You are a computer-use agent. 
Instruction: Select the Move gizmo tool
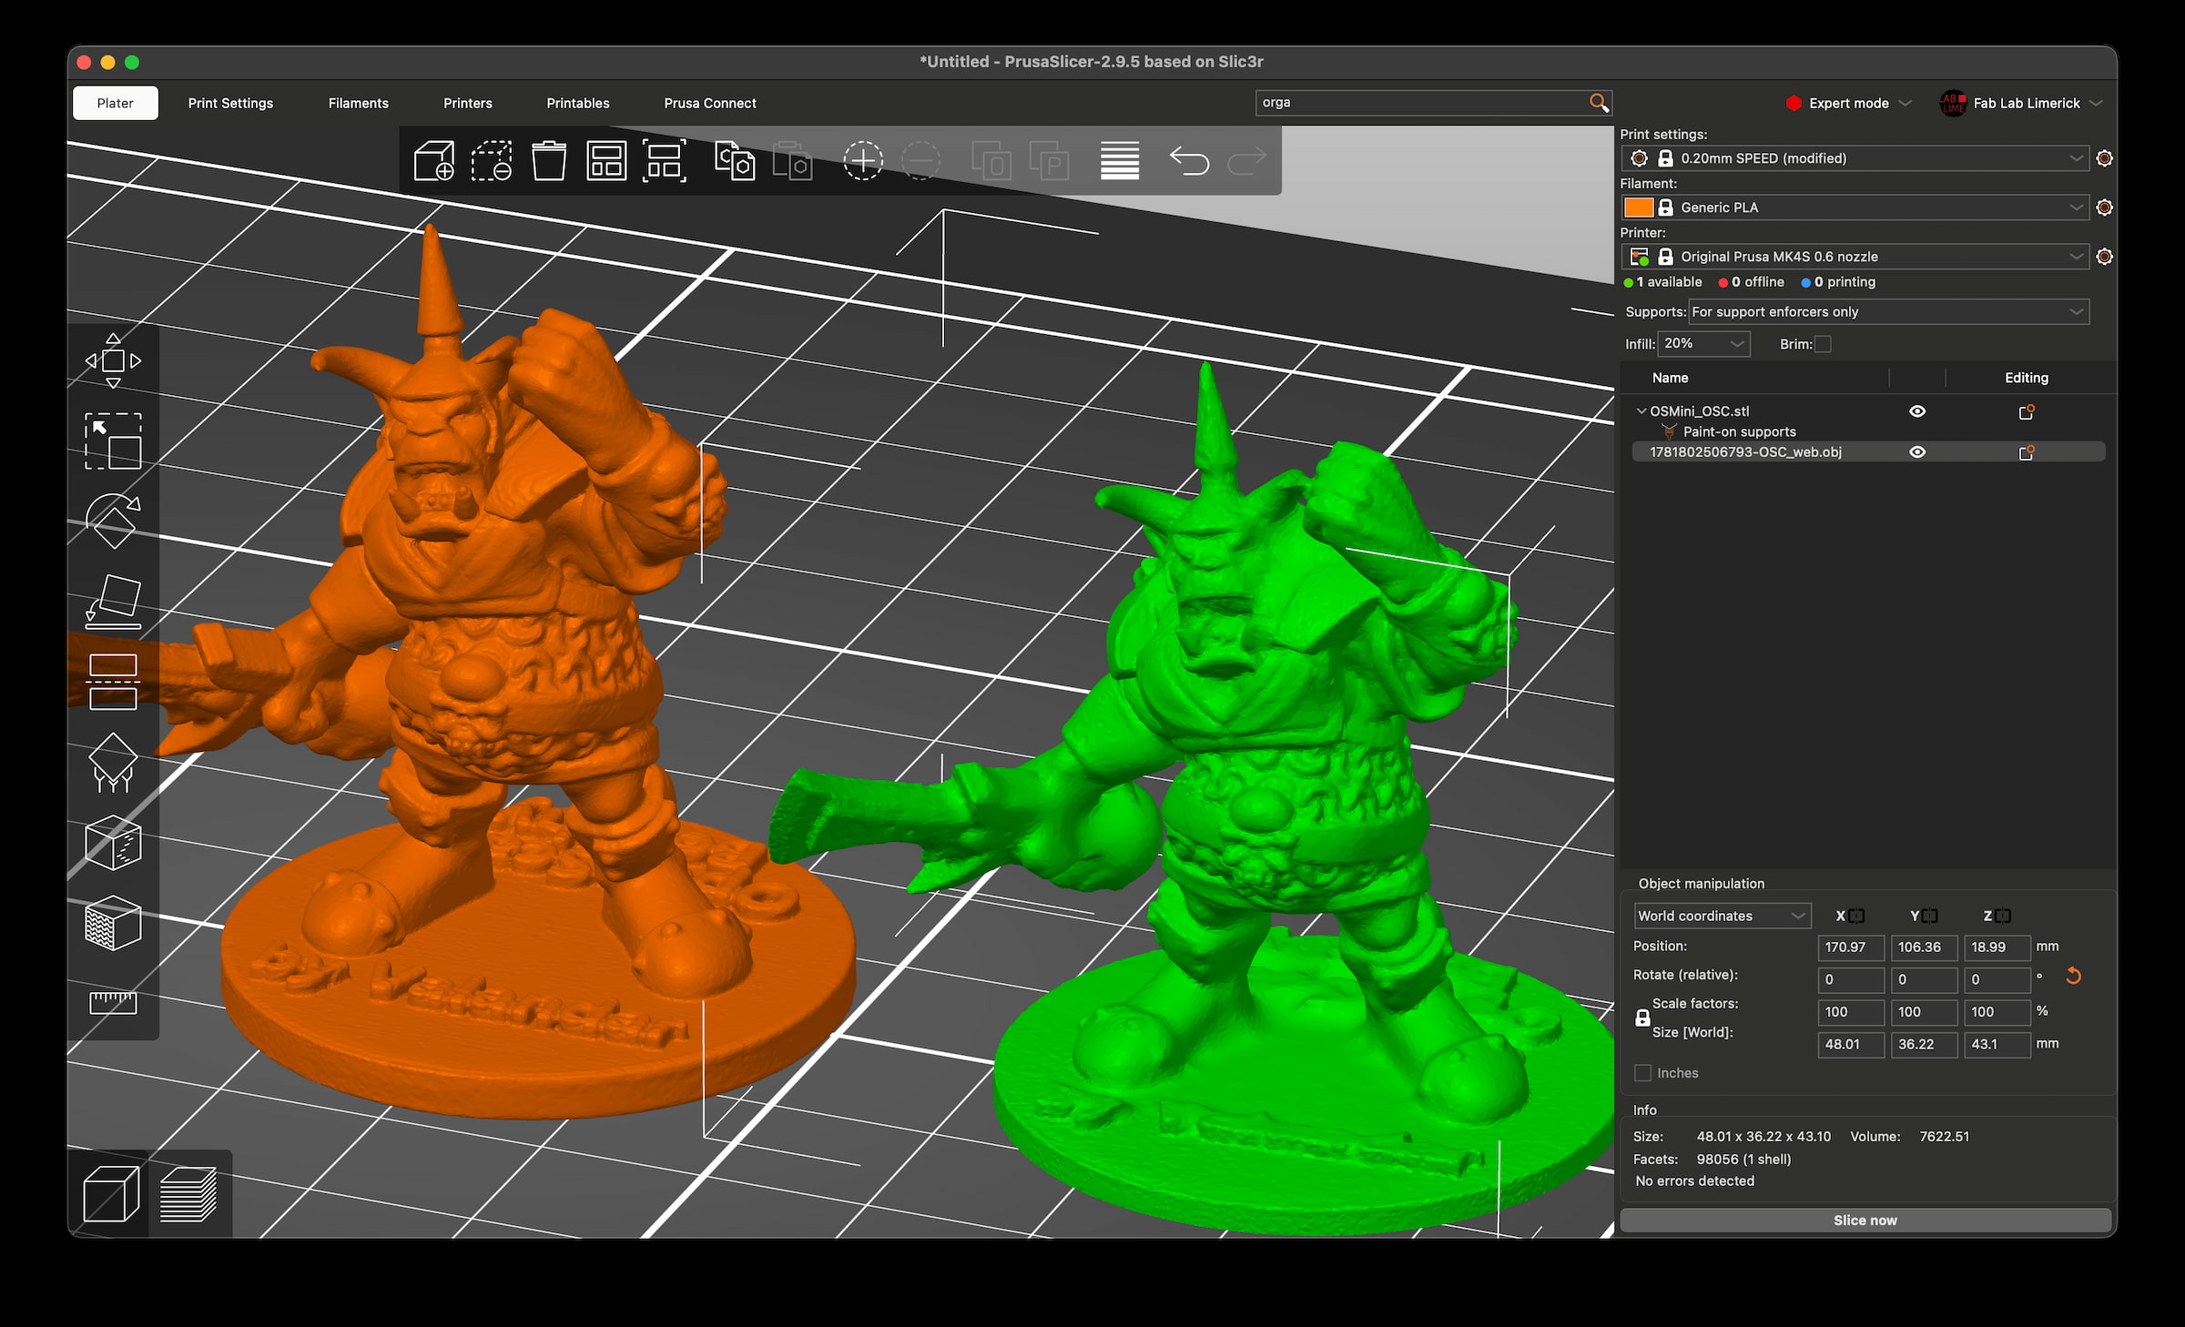tap(113, 360)
